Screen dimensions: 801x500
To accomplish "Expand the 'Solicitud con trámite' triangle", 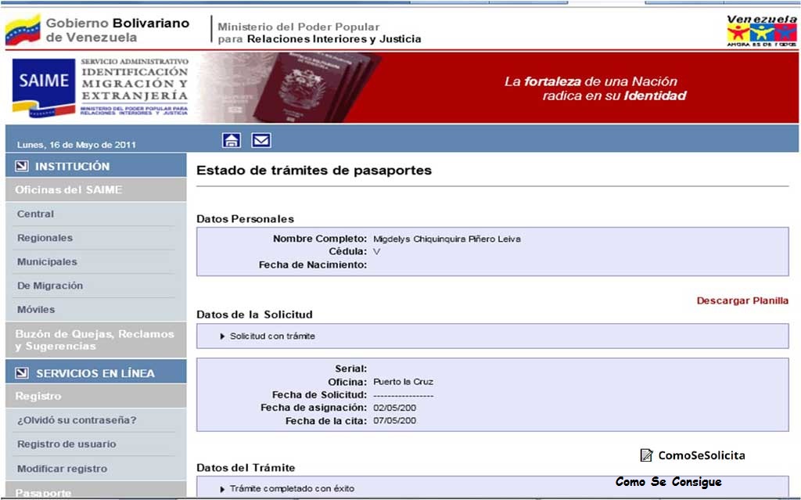I will [x=222, y=336].
